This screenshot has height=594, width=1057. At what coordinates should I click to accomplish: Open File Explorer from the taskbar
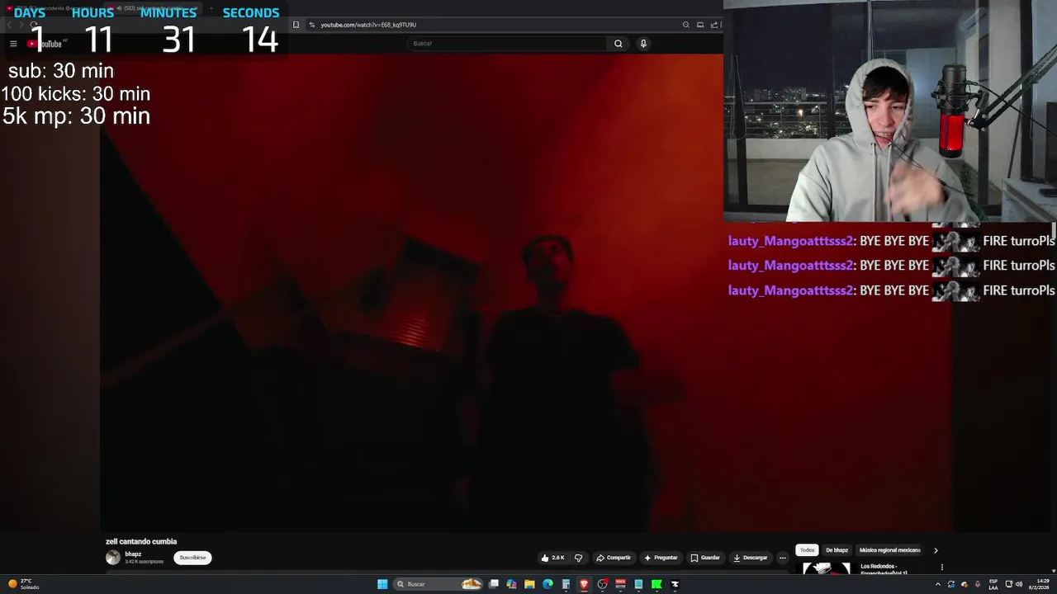[x=529, y=584]
